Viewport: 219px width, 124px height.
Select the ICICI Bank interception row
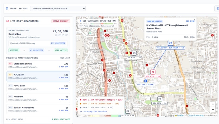(38, 76)
